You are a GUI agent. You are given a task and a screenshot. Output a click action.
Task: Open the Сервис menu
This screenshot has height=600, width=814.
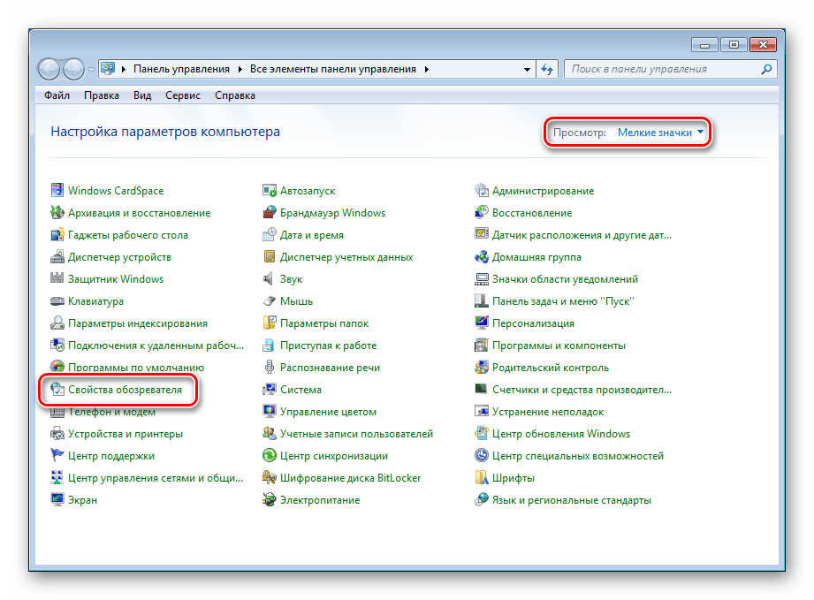click(182, 95)
